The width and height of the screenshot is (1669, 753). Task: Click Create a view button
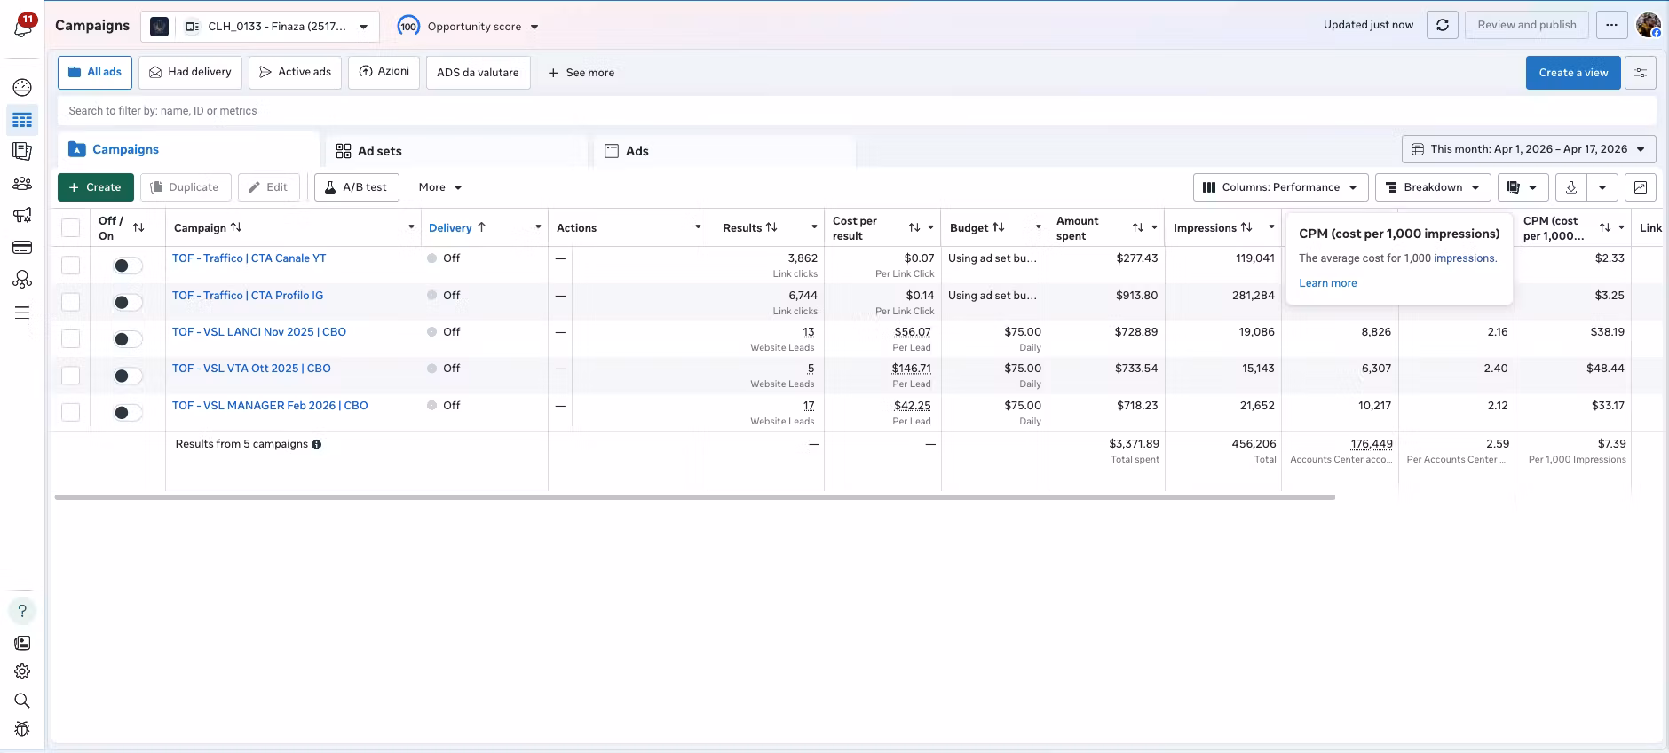click(1573, 73)
